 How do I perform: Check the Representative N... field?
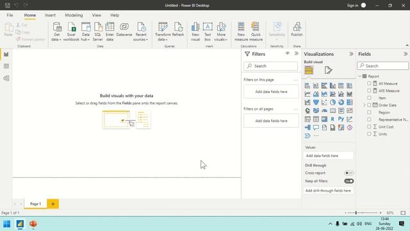(369, 119)
